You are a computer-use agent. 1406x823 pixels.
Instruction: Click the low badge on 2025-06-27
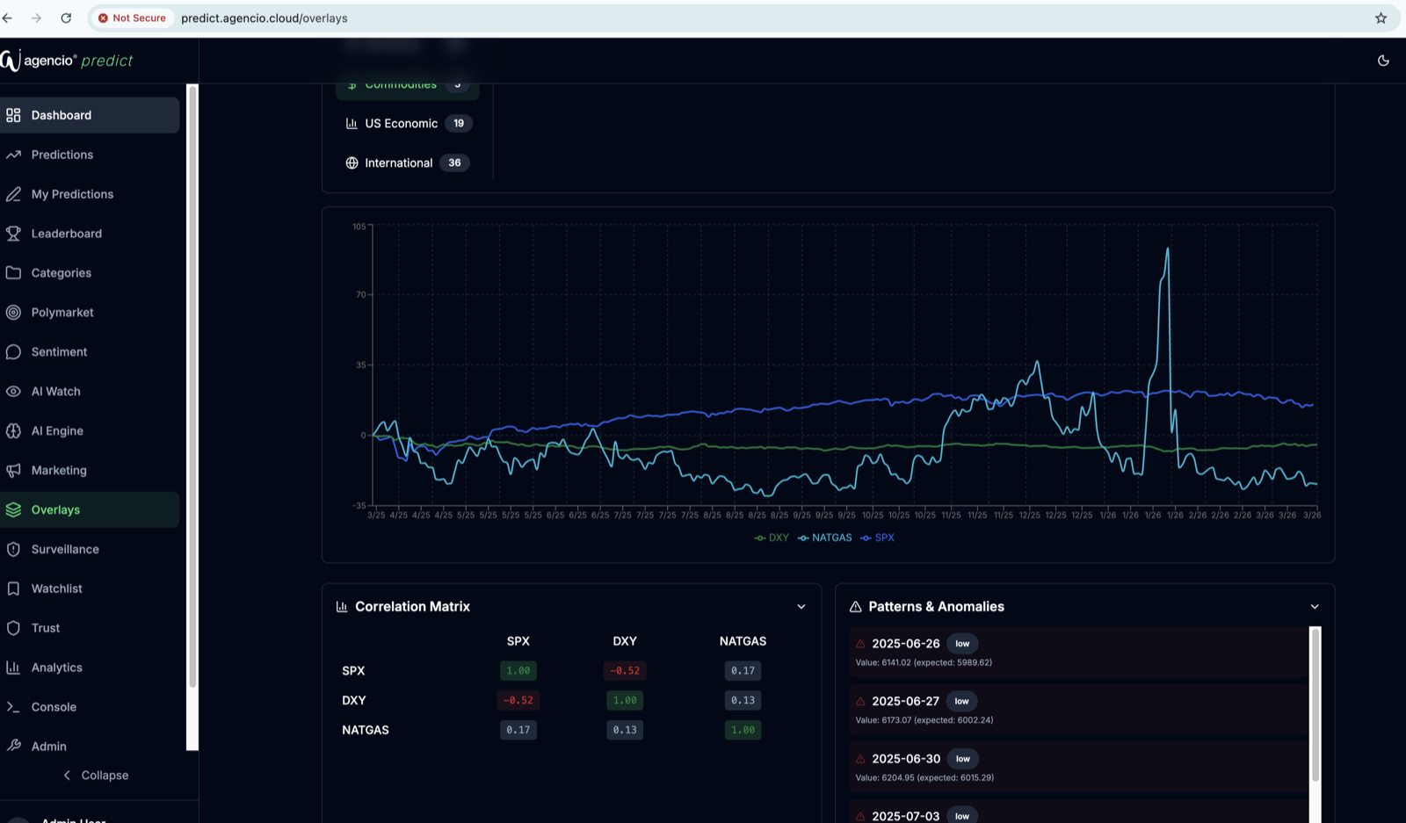coord(961,702)
